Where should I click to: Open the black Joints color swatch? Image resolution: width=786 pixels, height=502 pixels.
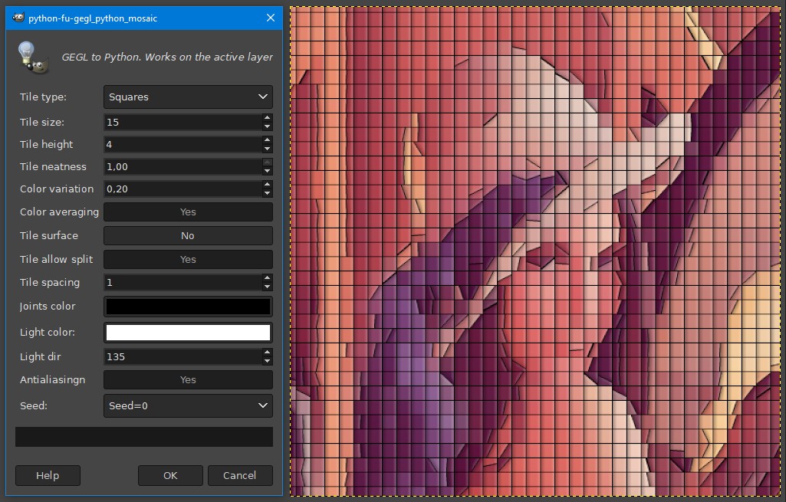tap(188, 307)
